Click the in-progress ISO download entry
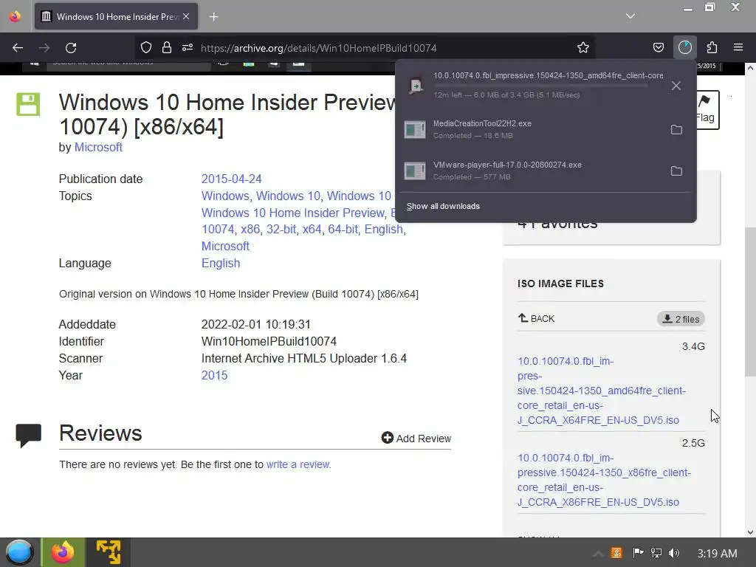756x567 pixels. click(x=532, y=85)
